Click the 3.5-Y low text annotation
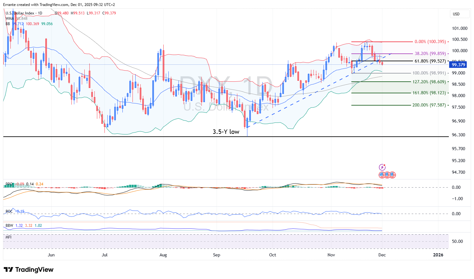The height and width of the screenshot is (279, 474). point(226,132)
